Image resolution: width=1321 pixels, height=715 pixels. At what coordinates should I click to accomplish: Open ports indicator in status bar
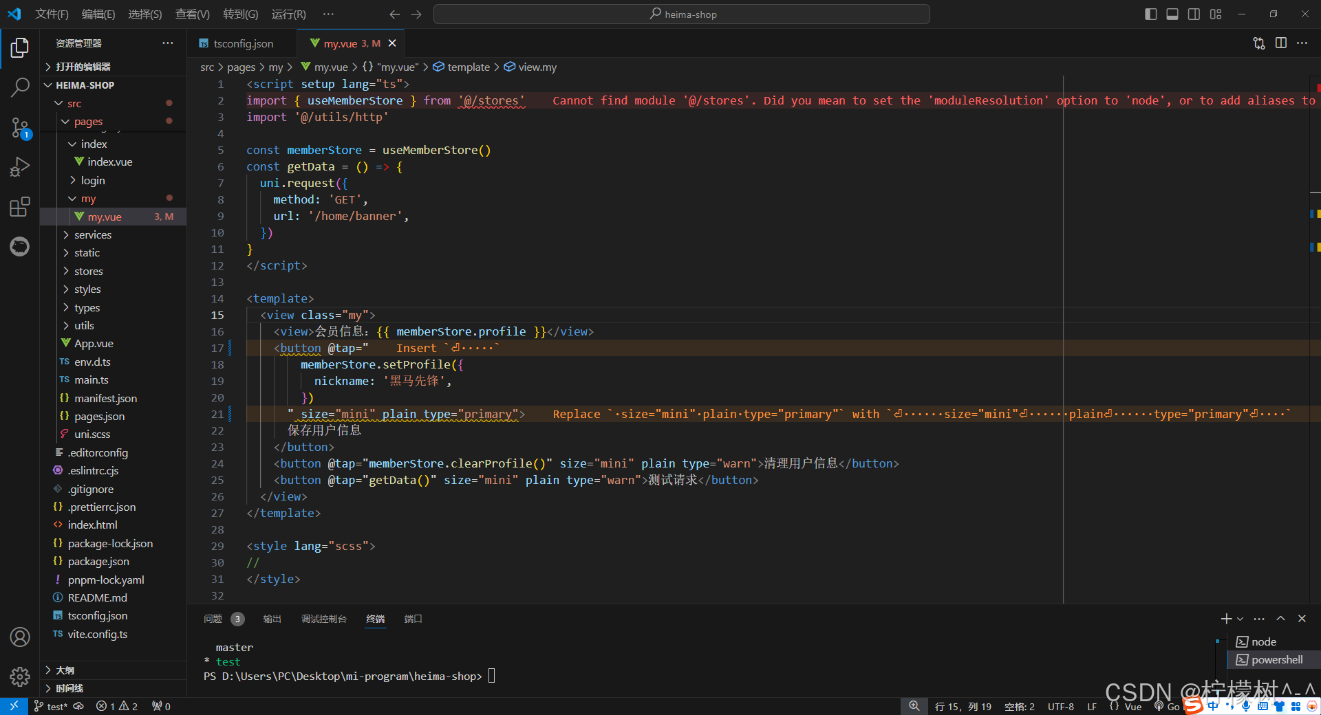[161, 706]
